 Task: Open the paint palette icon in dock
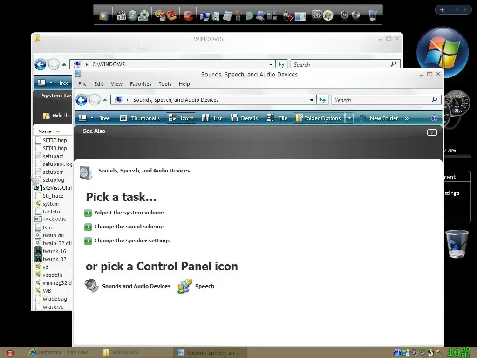pyautogui.click(x=159, y=15)
